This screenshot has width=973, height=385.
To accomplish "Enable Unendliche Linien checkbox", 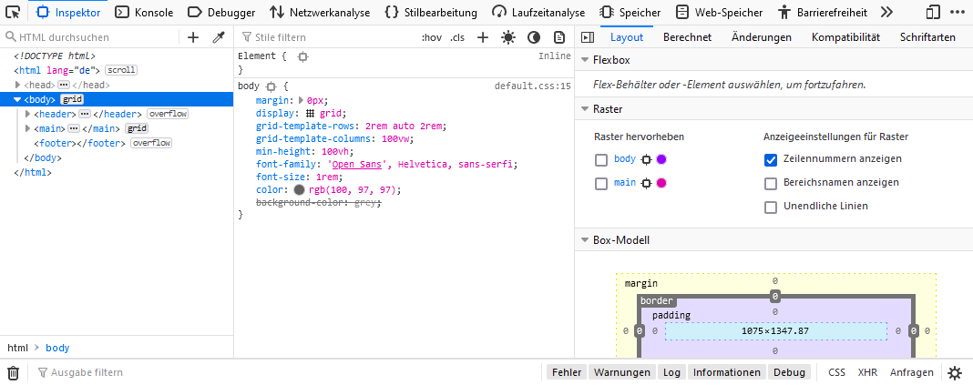I will point(771,208).
